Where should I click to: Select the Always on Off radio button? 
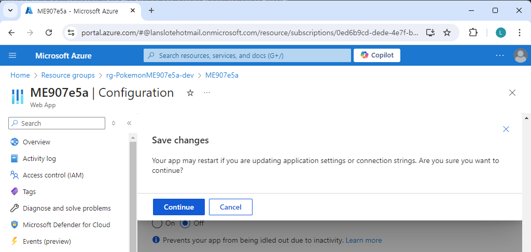(185, 224)
